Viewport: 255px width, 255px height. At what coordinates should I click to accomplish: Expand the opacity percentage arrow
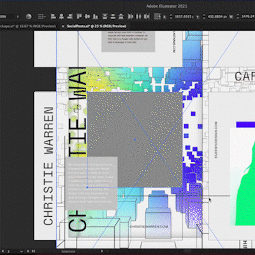18,17
